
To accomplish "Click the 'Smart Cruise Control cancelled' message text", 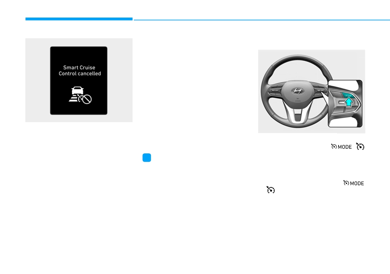I will pos(80,70).
